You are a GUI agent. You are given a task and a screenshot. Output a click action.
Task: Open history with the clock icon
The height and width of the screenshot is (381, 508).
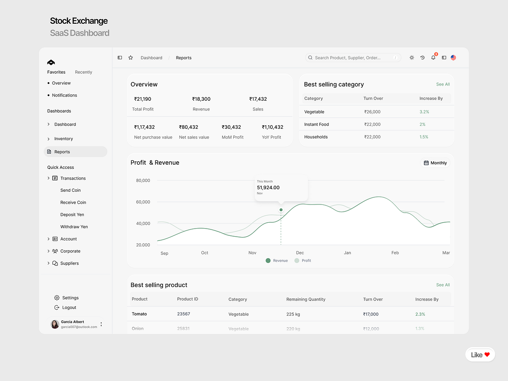point(422,58)
